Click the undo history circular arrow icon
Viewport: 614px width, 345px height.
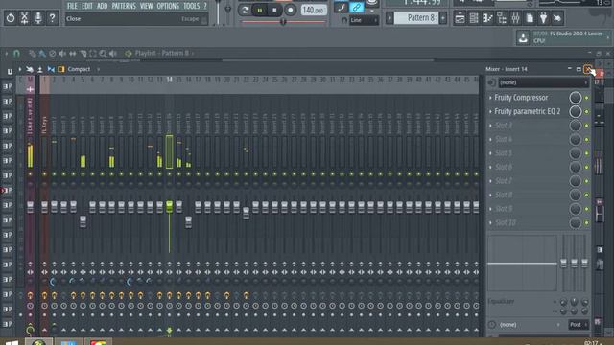11,18
